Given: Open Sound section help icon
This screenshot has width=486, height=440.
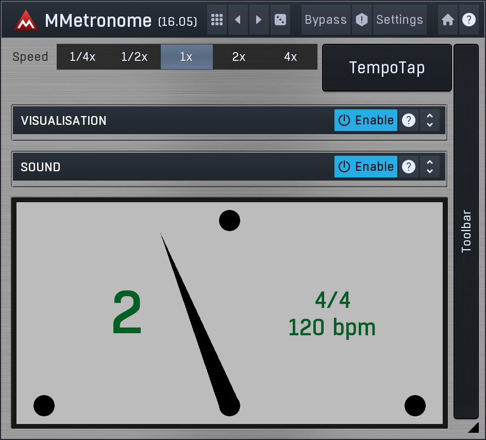Looking at the screenshot, I should pos(409,167).
